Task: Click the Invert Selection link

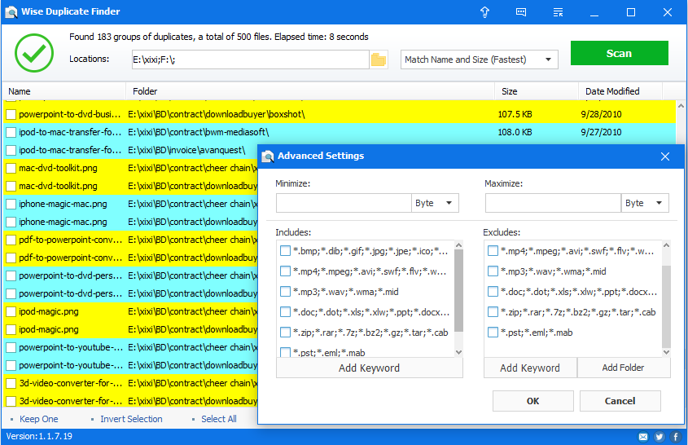Action: (131, 419)
